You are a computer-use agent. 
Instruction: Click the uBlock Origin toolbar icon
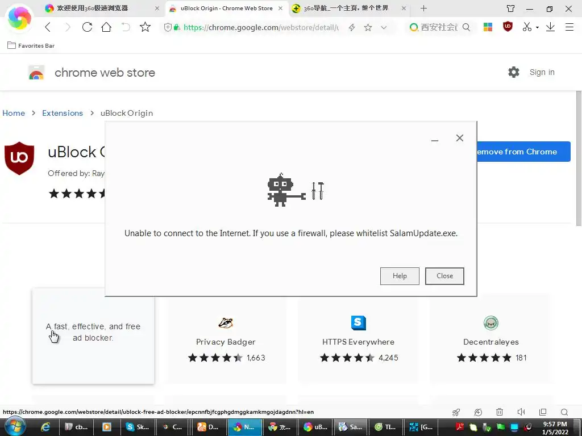coord(508,27)
